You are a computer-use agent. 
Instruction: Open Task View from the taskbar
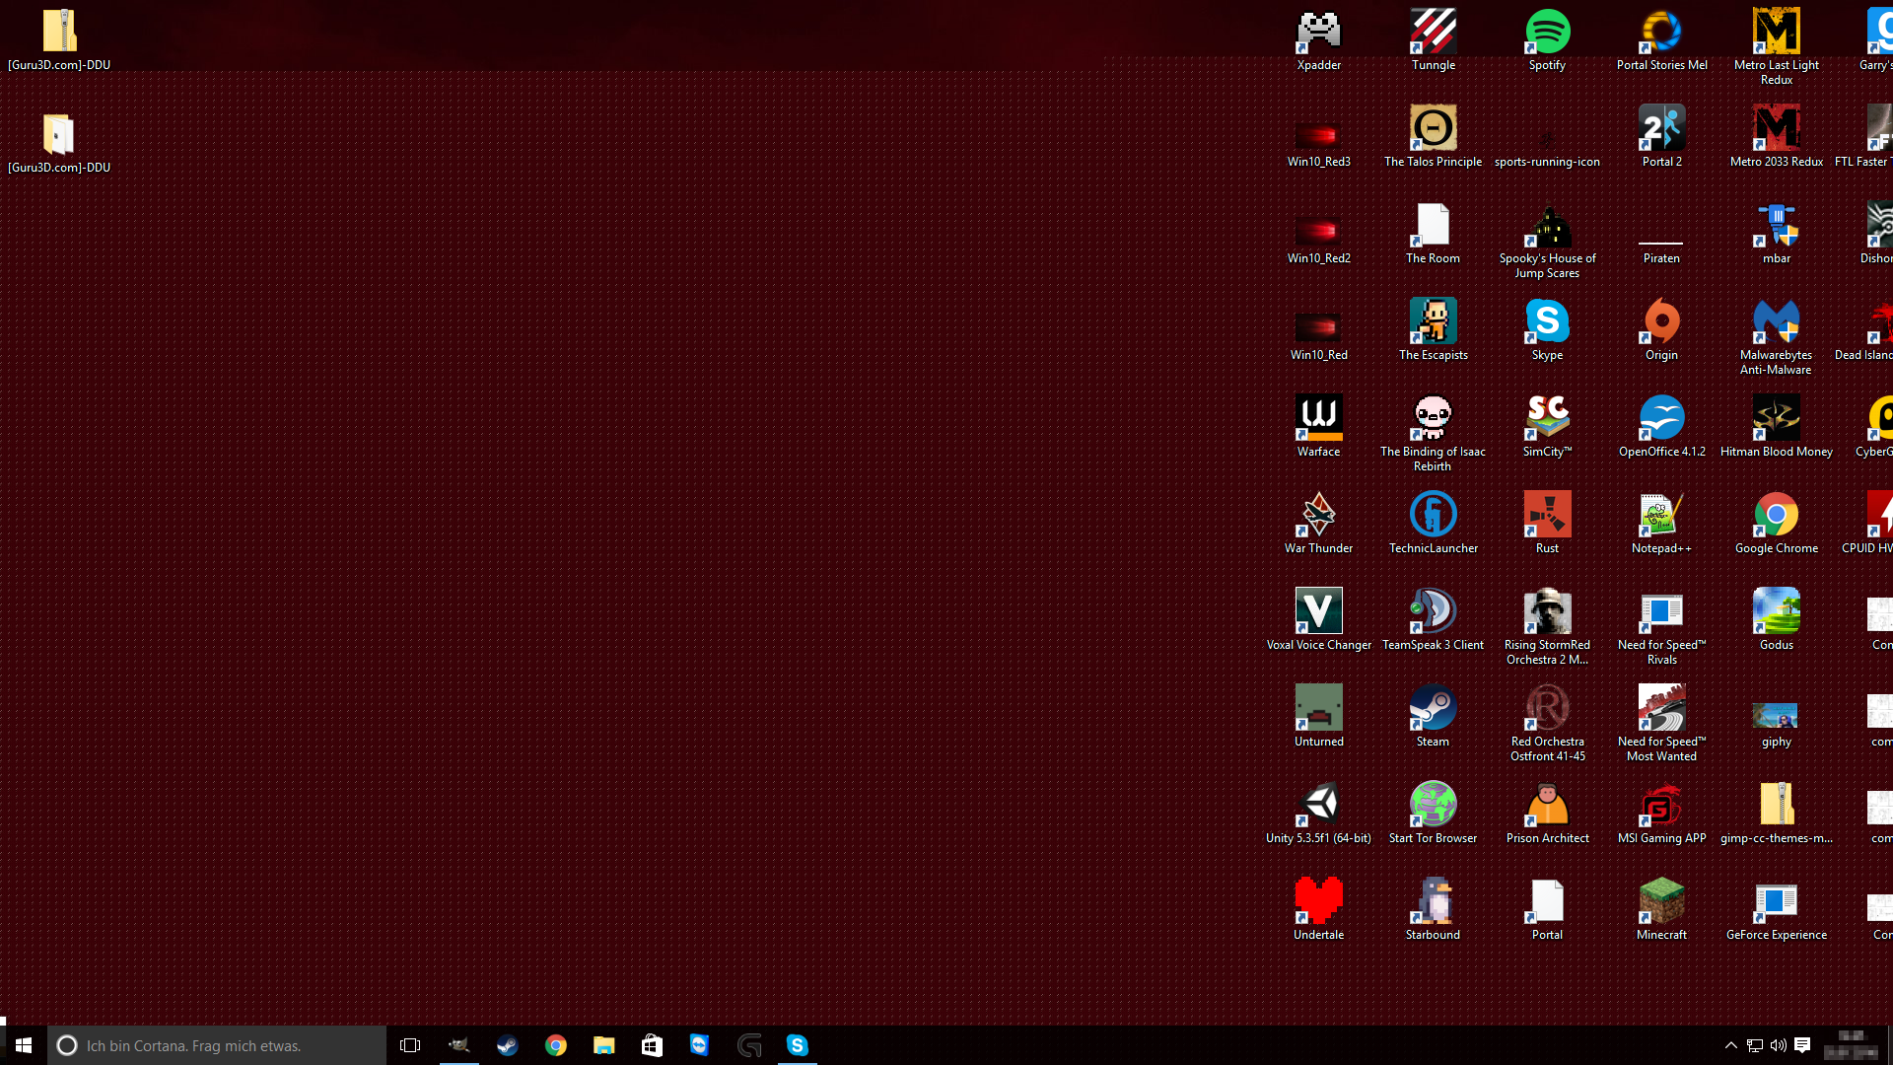tap(410, 1045)
